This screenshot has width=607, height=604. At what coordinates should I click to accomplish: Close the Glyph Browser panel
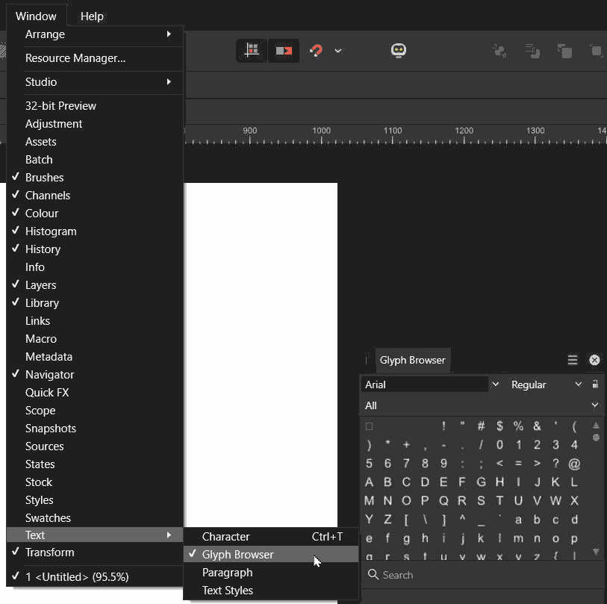[x=594, y=359]
